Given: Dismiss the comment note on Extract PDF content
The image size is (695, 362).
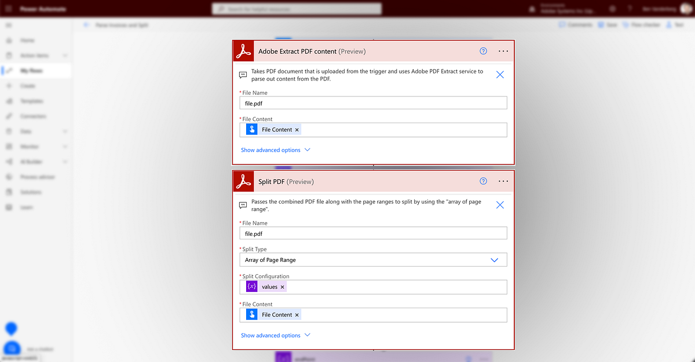Looking at the screenshot, I should tap(500, 75).
